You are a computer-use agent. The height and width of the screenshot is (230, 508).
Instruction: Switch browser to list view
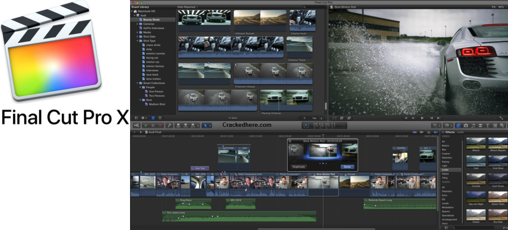[x=160, y=118]
